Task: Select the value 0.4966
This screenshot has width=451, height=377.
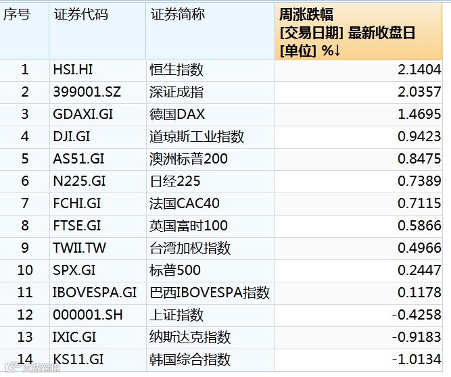Action: point(419,248)
